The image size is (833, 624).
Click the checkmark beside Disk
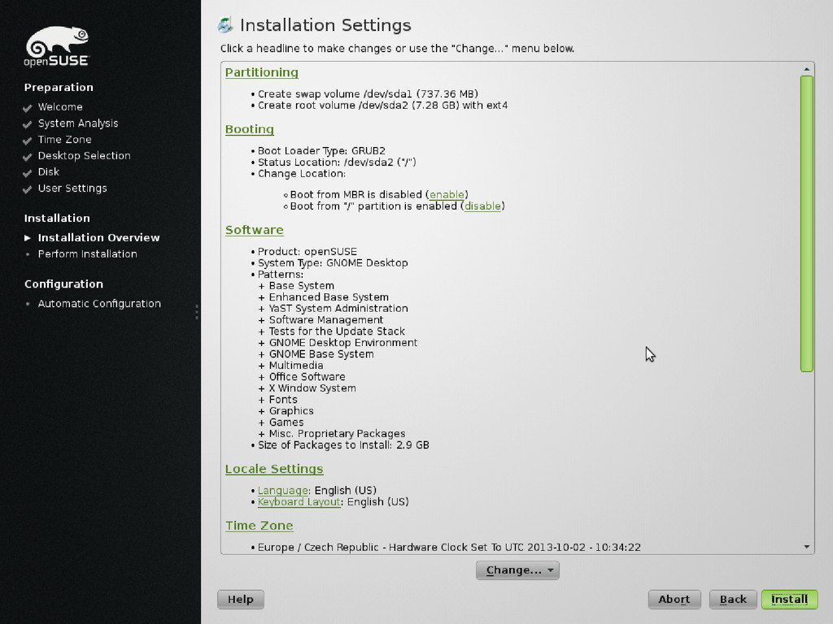click(27, 173)
